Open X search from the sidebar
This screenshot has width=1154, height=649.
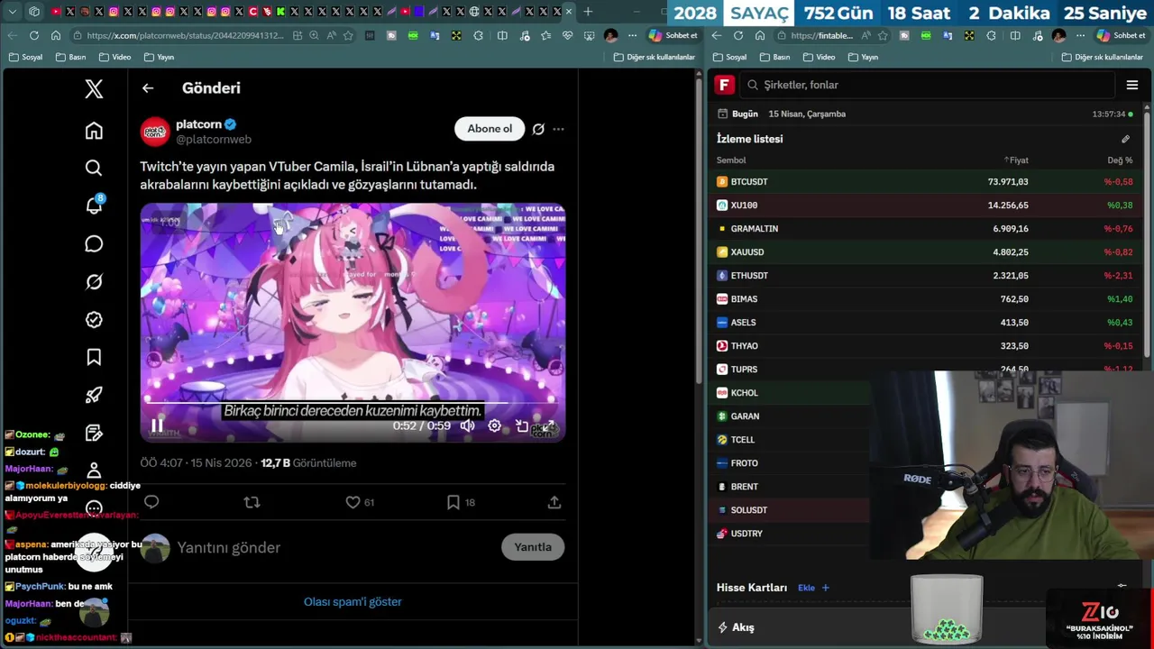pyautogui.click(x=94, y=169)
